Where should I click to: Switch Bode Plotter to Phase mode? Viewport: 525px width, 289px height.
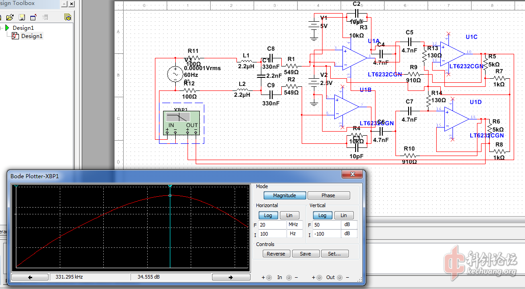(x=328, y=195)
